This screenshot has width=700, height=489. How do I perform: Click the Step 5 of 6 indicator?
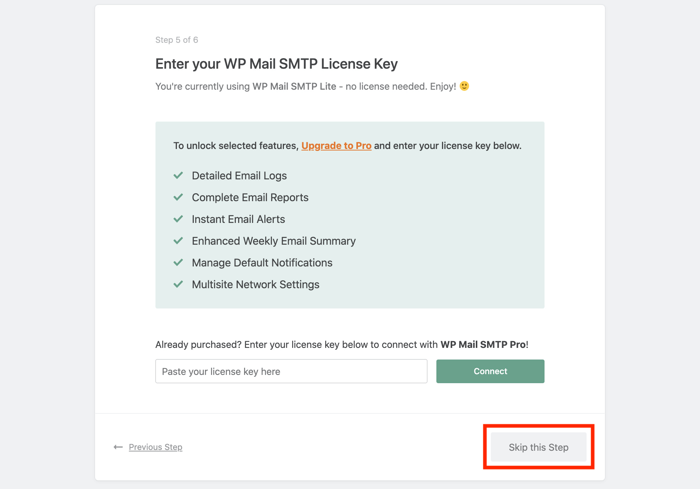point(177,40)
